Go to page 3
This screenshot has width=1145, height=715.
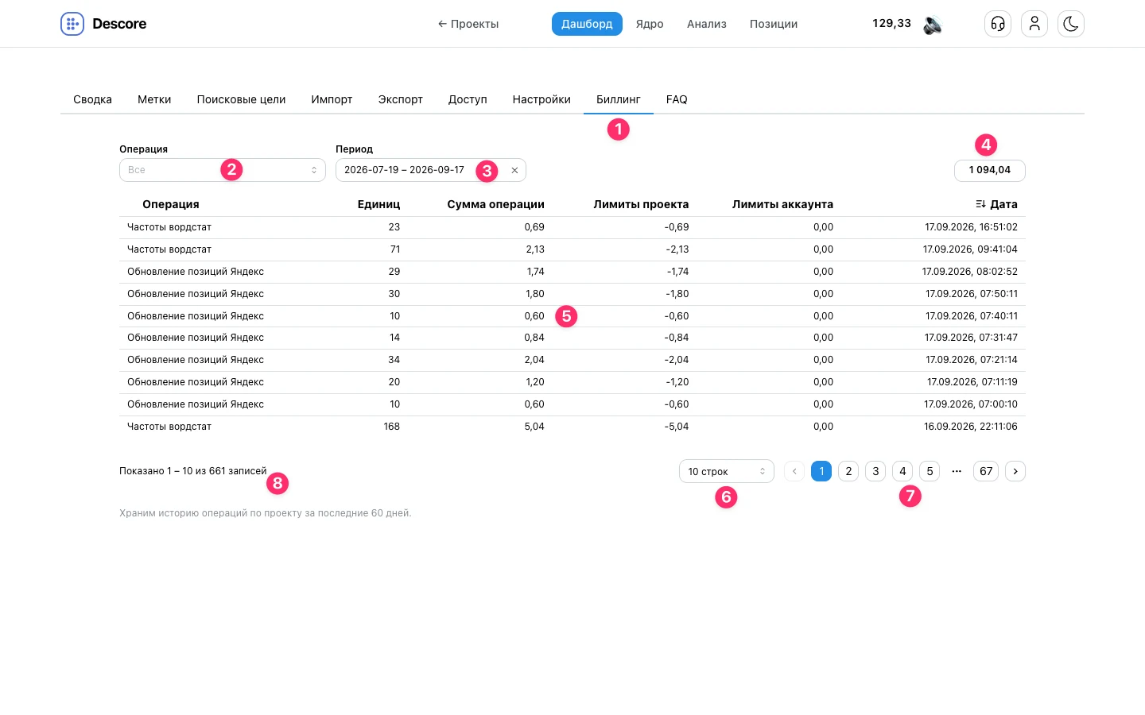[875, 471]
